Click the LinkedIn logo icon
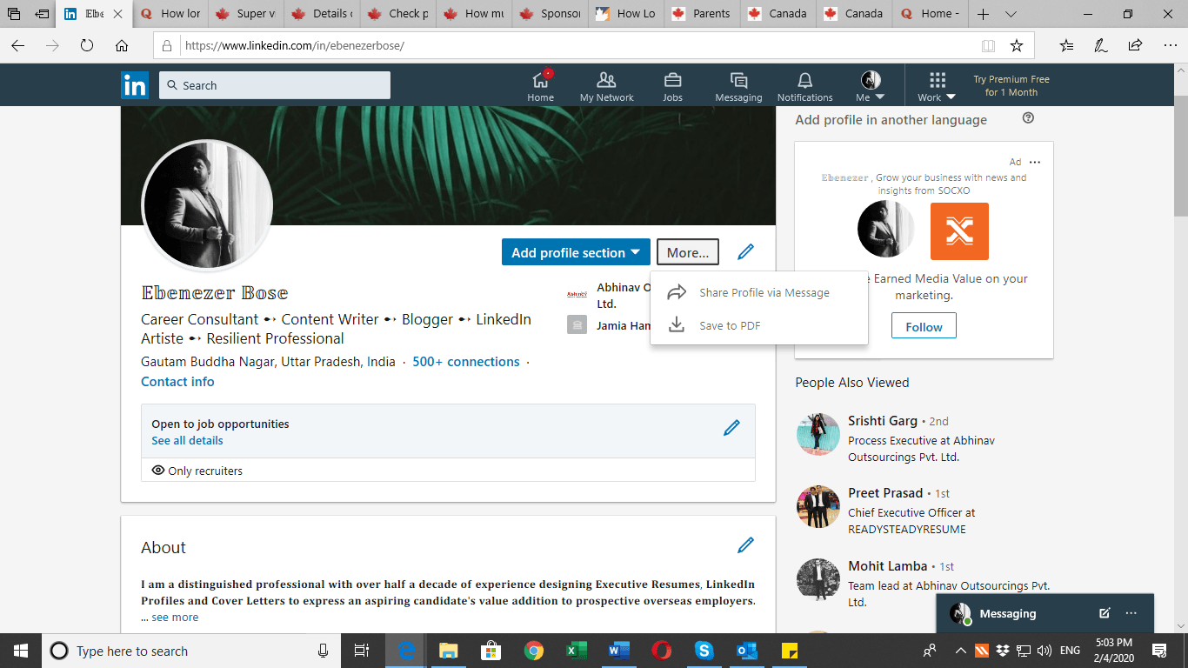1188x668 pixels. pyautogui.click(x=135, y=85)
